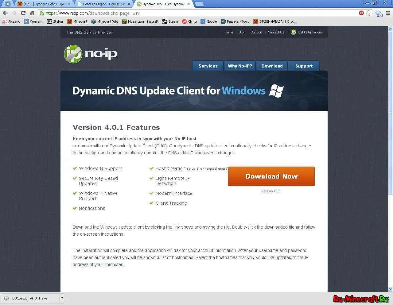Open a new browser tab
Image resolution: width=393 pixels, height=305 pixels.
click(199, 4)
